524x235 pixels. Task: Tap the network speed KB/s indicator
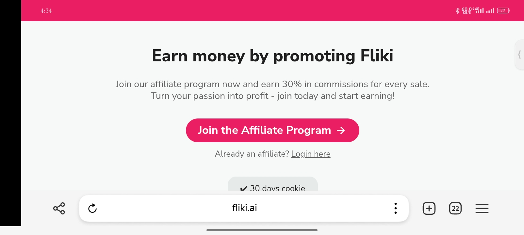pyautogui.click(x=467, y=11)
